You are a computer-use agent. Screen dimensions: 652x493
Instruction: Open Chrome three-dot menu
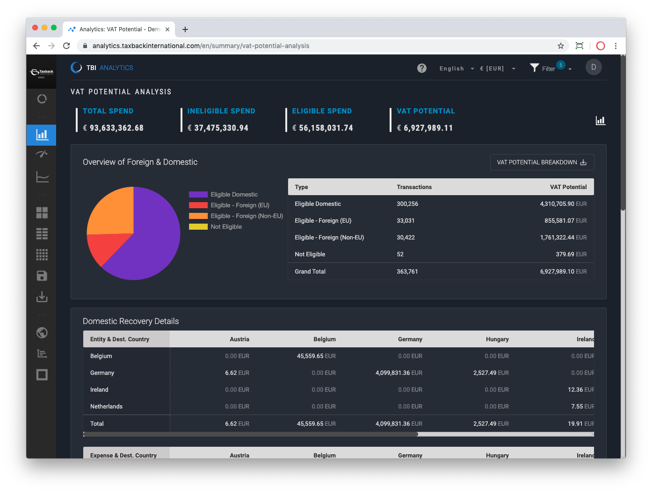(x=616, y=46)
